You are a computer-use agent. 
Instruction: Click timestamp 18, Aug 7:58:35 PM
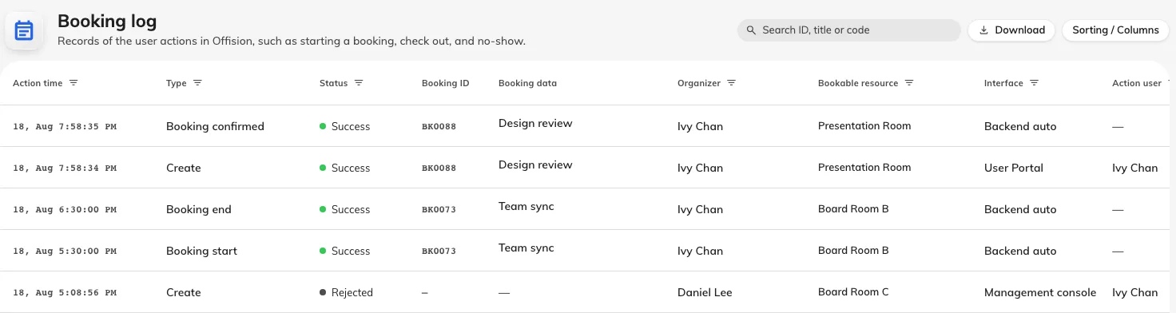(65, 126)
